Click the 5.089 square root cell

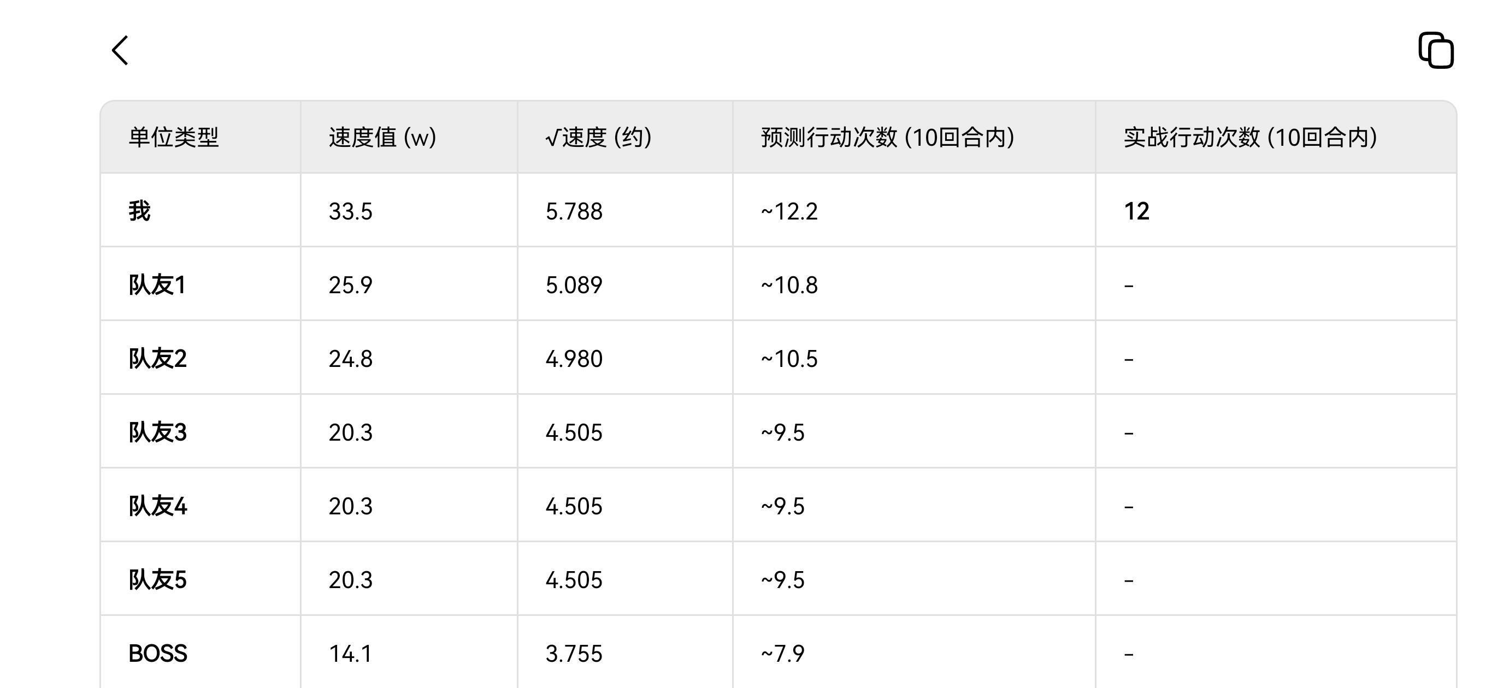point(574,285)
